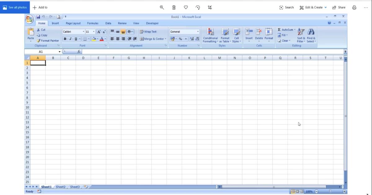
Task: Click the Find & Select icon
Action: [x=311, y=35]
